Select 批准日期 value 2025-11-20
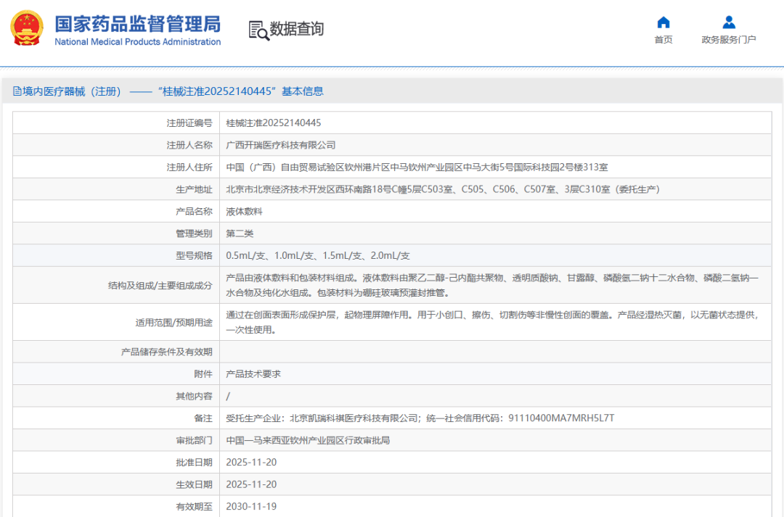Viewport: 784px width, 517px height. [x=251, y=462]
